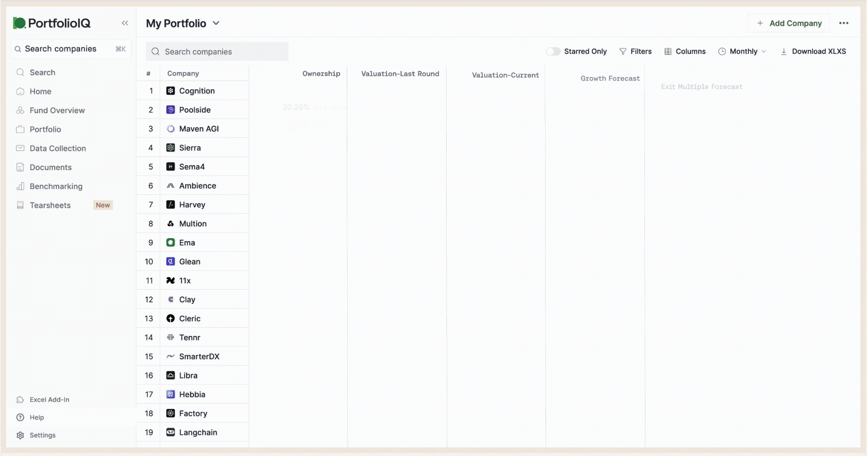Screen dimensions: 867x456
Task: Click the Hebbia company logo icon
Action: (x=171, y=395)
